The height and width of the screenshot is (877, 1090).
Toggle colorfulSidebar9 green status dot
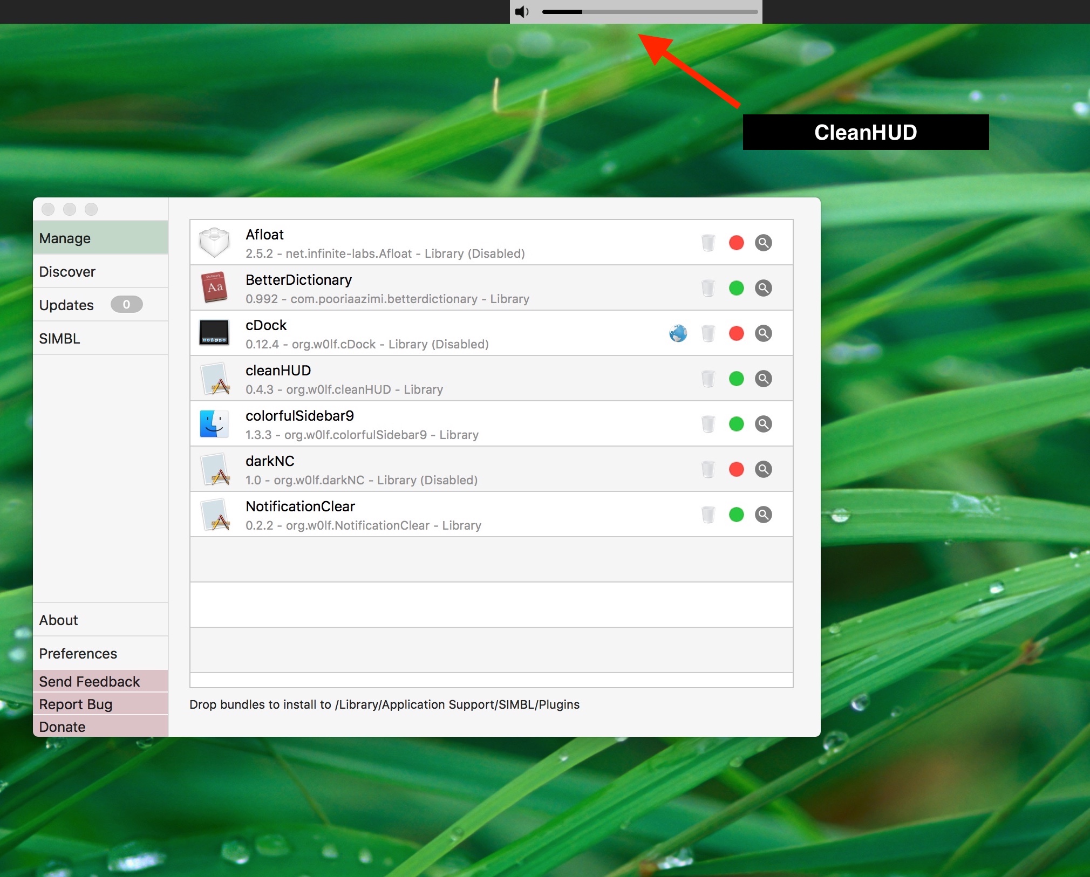[x=736, y=424]
